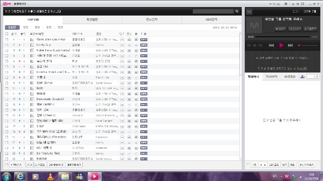Click the album icon beside Hotshot title

click(x=32, y=159)
